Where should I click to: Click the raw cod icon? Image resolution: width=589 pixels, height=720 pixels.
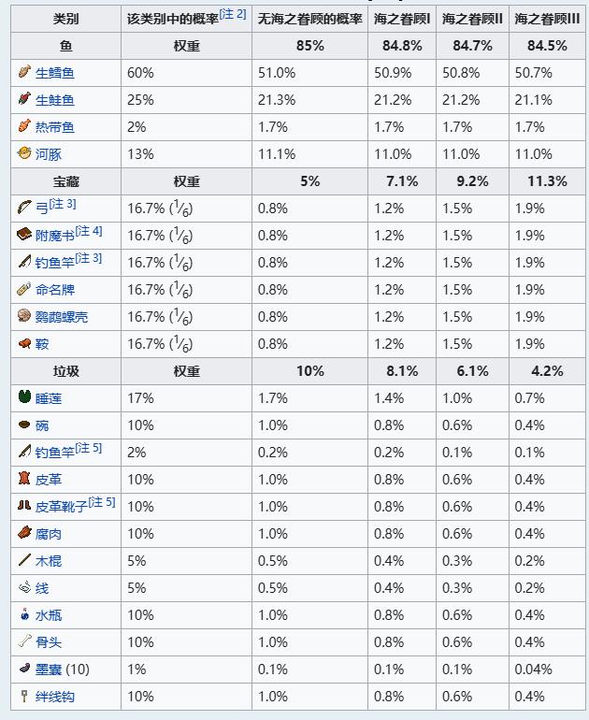[24, 72]
